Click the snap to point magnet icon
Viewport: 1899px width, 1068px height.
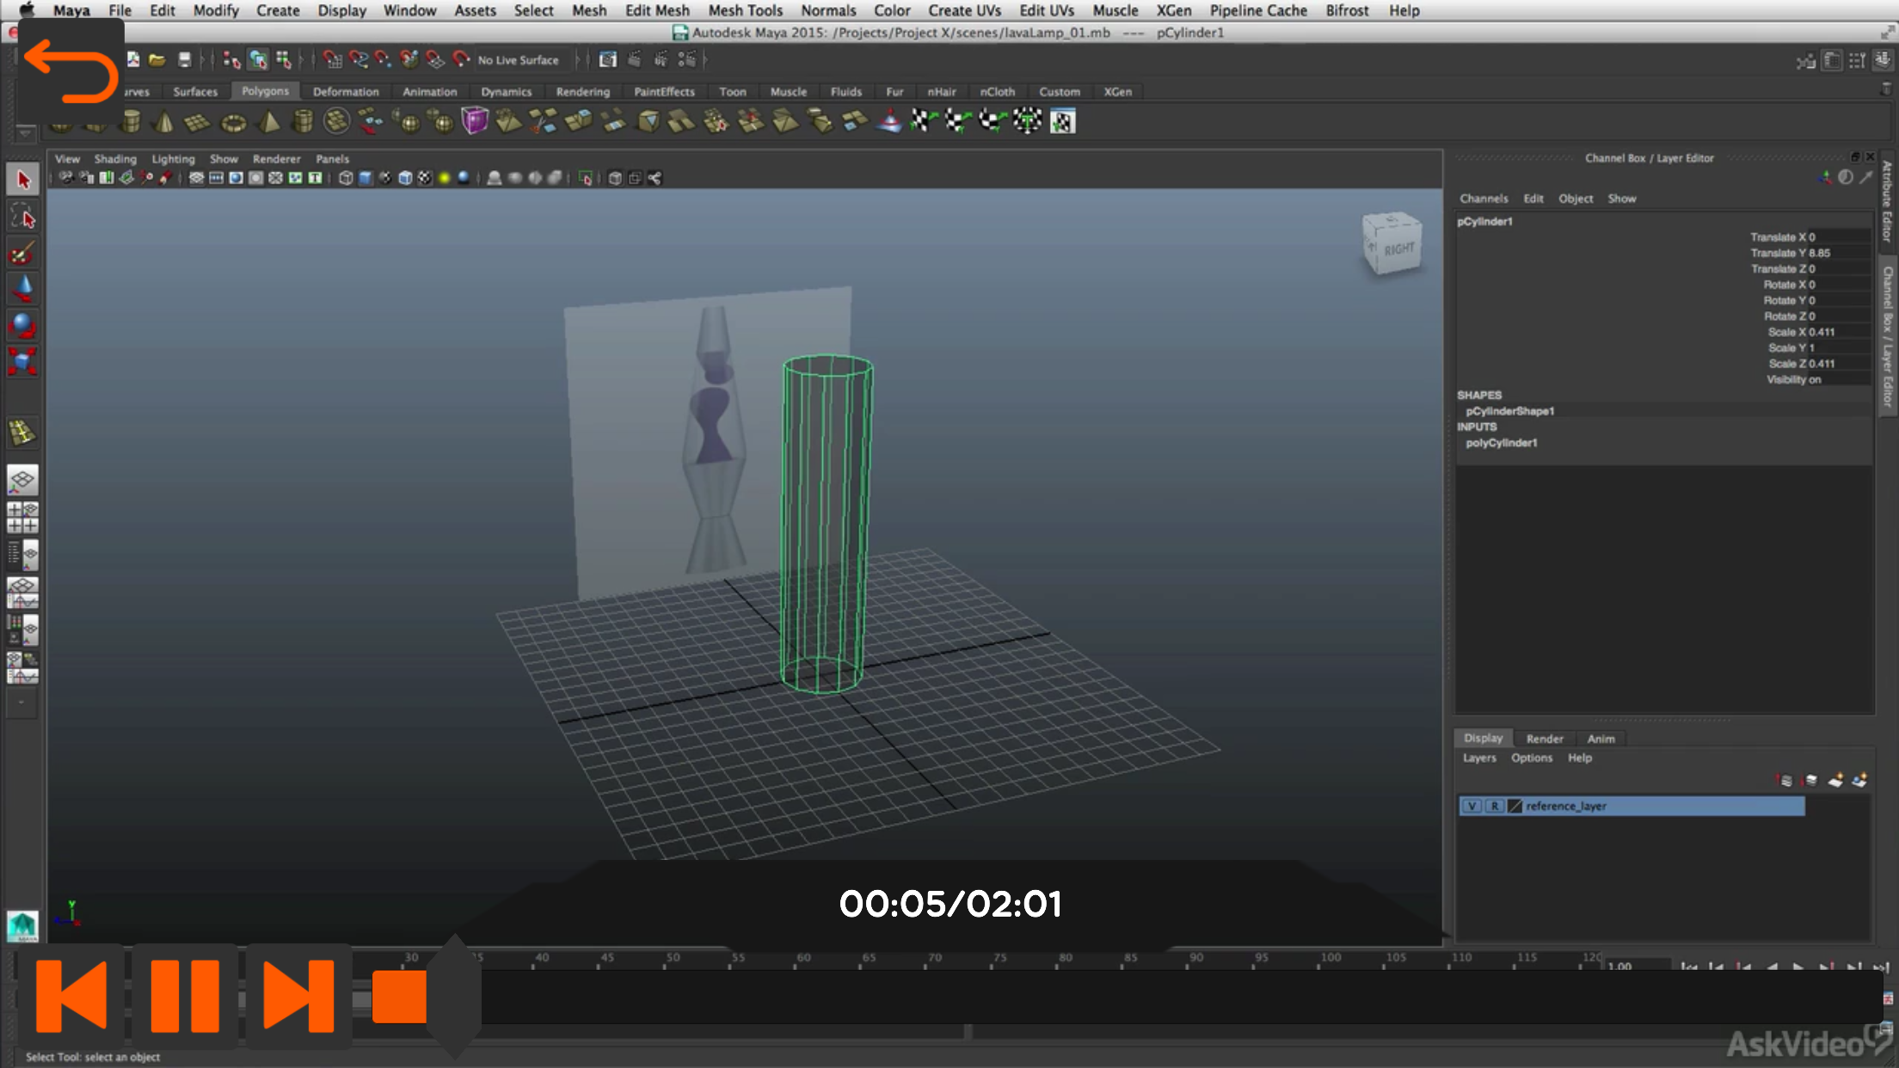coord(383,59)
